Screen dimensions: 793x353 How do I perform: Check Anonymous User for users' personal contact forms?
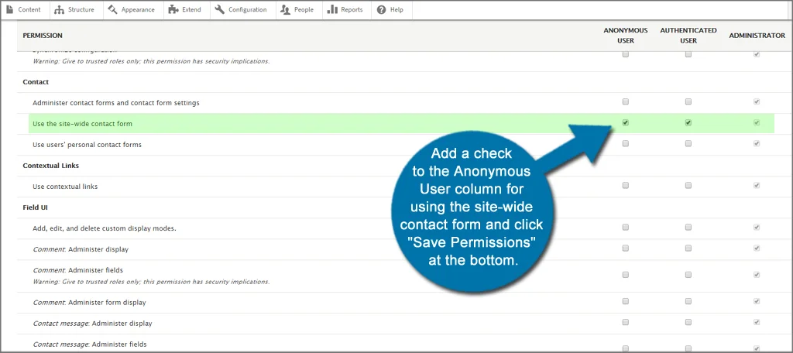click(626, 144)
